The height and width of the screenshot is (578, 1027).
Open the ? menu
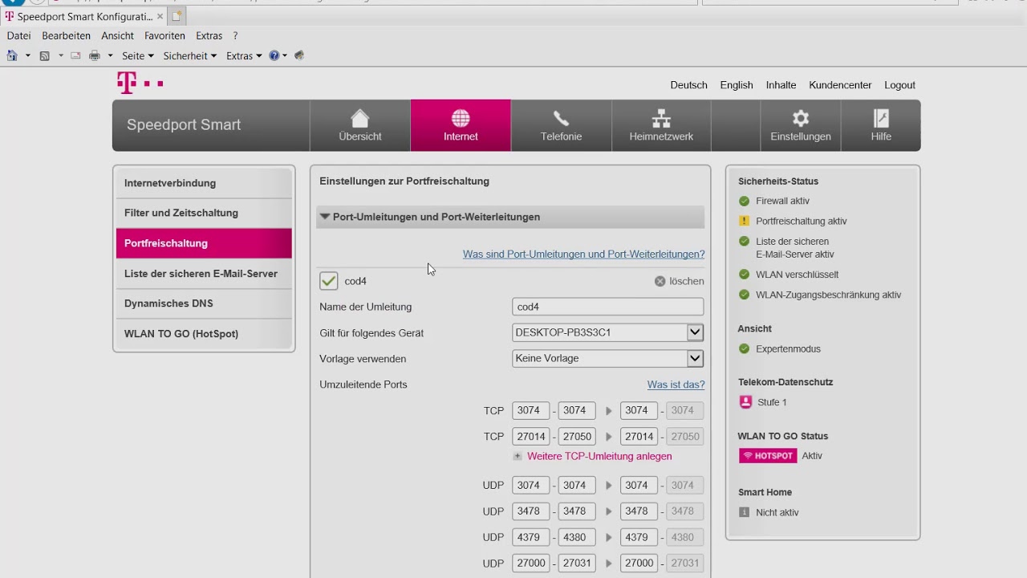(235, 35)
